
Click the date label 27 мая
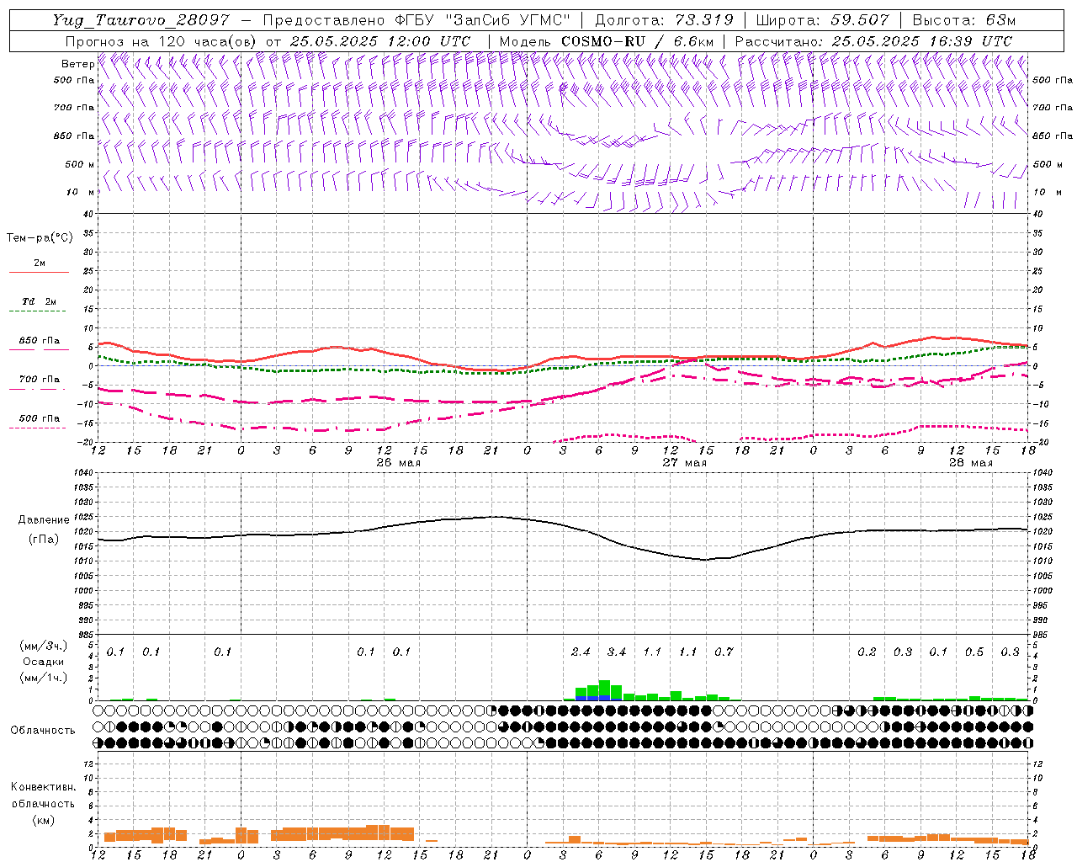coord(684,463)
